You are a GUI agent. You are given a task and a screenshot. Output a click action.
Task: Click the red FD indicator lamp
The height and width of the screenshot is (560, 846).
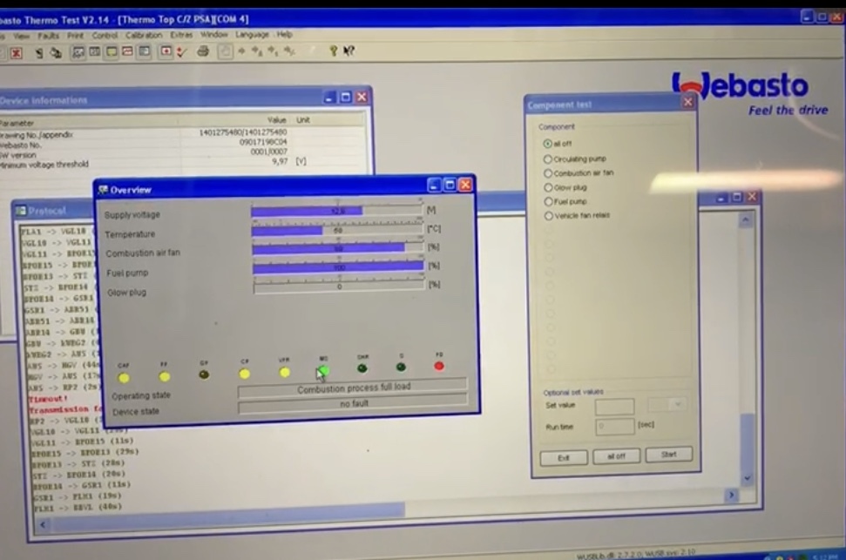[x=439, y=367]
